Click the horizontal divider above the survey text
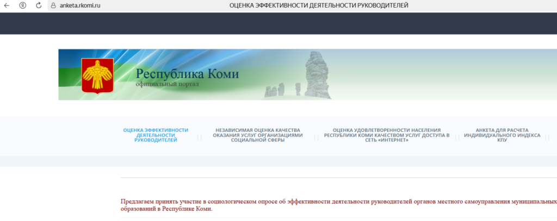The width and height of the screenshot is (557, 221). tap(337, 178)
